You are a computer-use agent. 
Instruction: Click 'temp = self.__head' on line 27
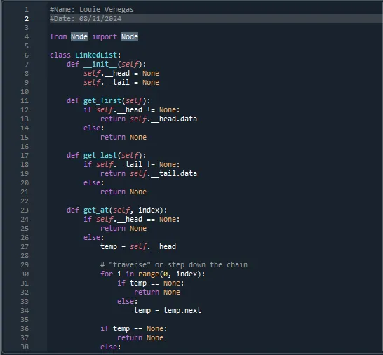tap(138, 246)
